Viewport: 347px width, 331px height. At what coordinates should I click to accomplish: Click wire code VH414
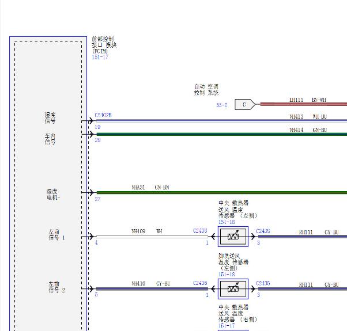coord(296,130)
